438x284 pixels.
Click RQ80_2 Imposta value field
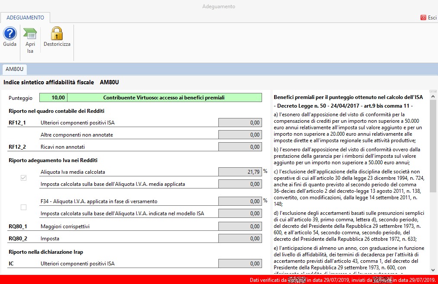pyautogui.click(x=240, y=239)
